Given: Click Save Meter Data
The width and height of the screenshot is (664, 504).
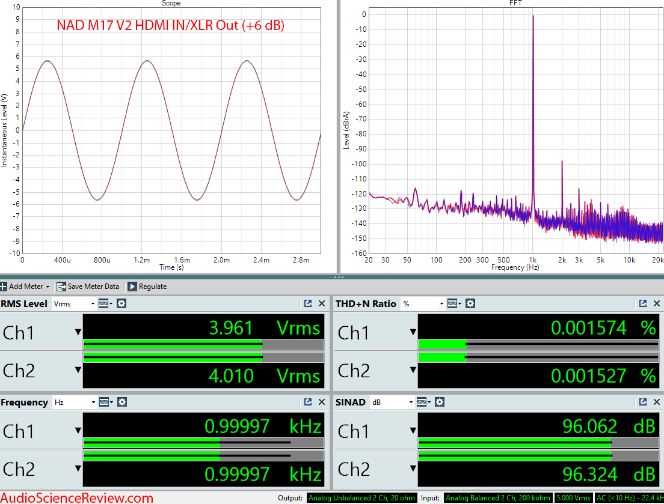Looking at the screenshot, I should click(x=88, y=287).
